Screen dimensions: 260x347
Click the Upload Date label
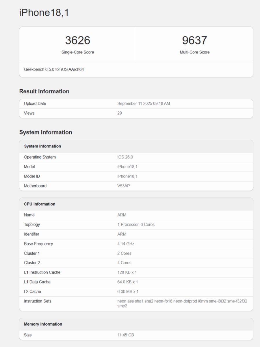click(35, 104)
